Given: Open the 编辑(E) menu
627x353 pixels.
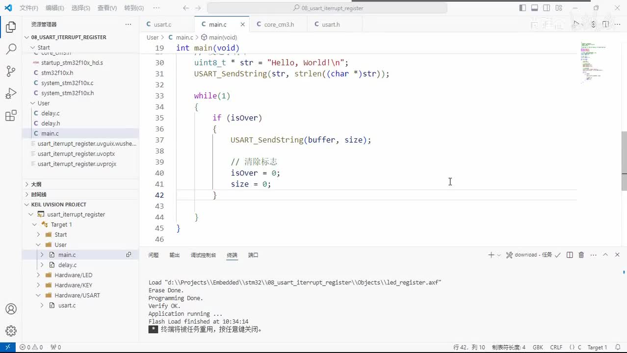Looking at the screenshot, I should tap(54, 8).
